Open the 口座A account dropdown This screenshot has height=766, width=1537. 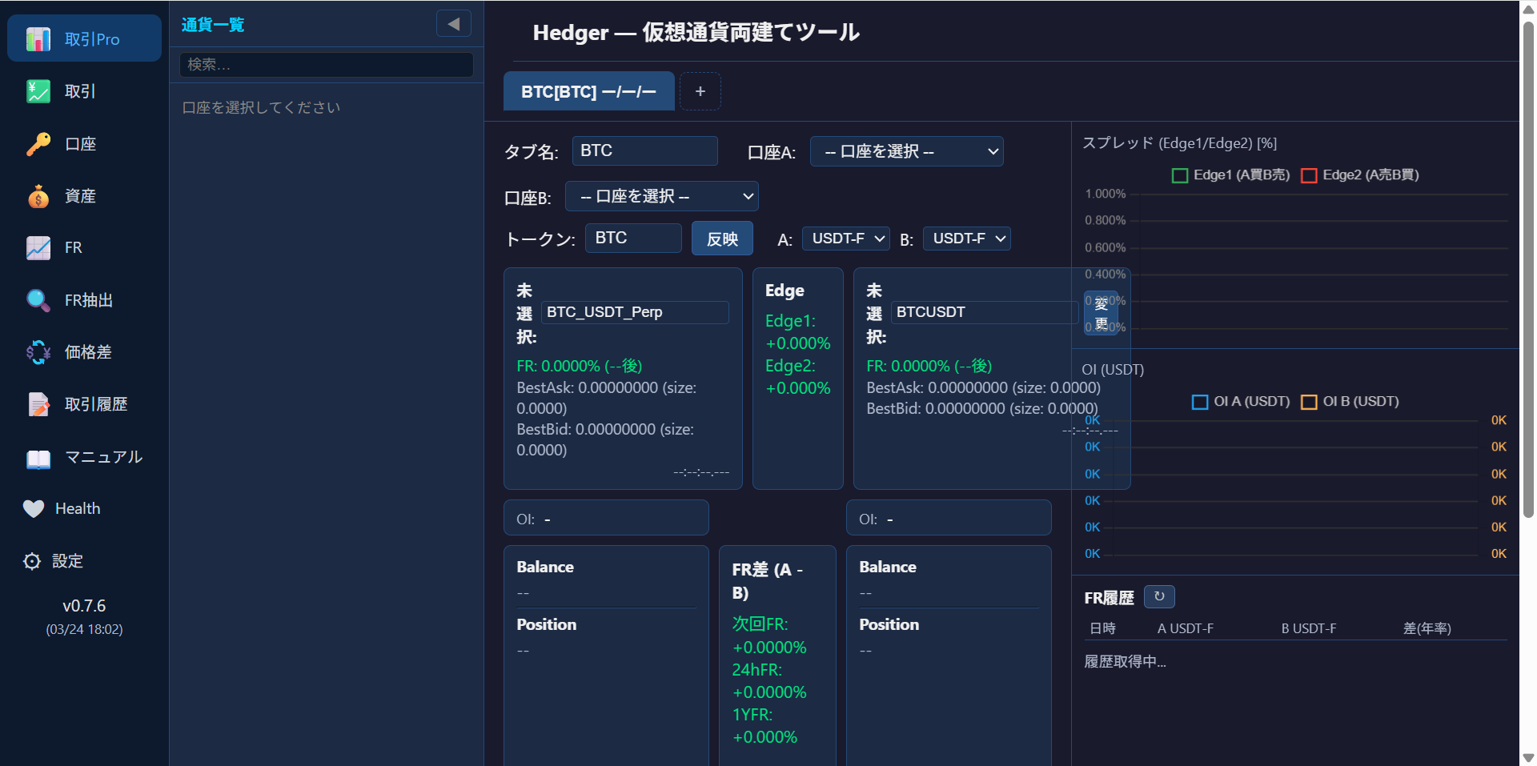tap(906, 151)
